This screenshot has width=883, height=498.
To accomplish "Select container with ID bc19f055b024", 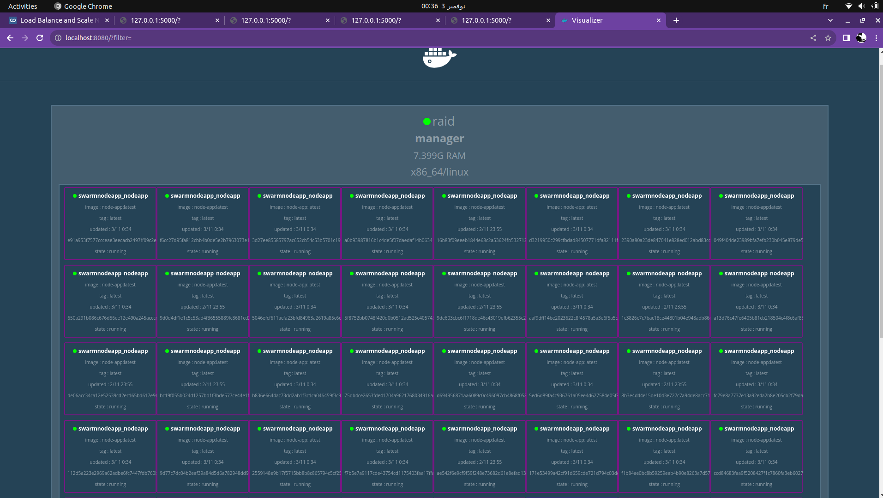I will 203,379.
